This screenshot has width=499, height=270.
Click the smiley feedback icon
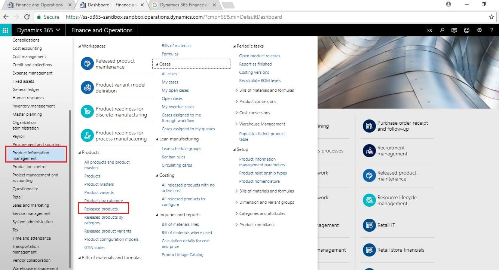tap(466, 30)
